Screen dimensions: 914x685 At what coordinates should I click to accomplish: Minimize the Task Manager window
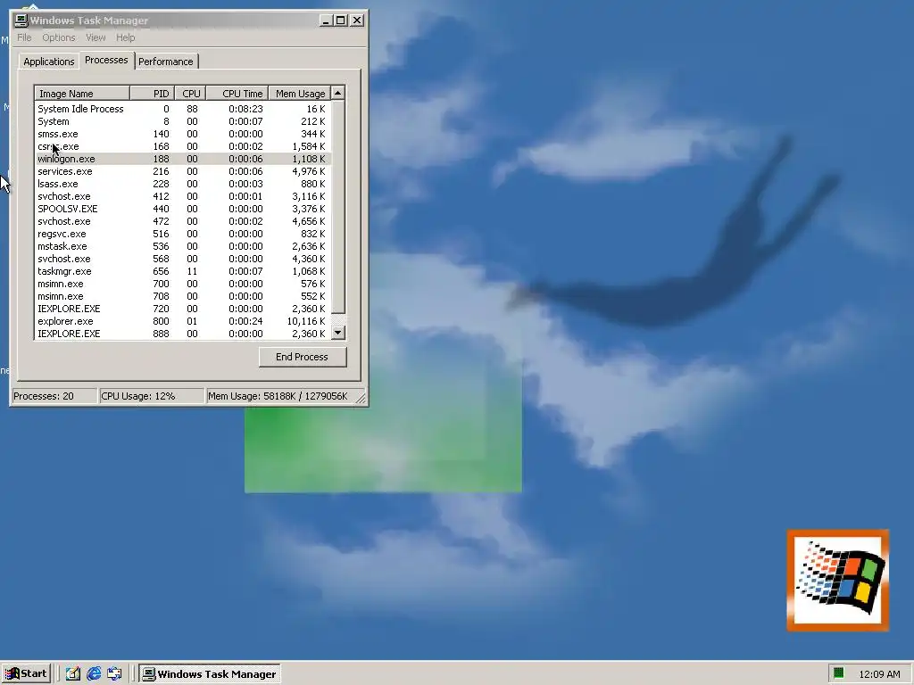(x=327, y=21)
